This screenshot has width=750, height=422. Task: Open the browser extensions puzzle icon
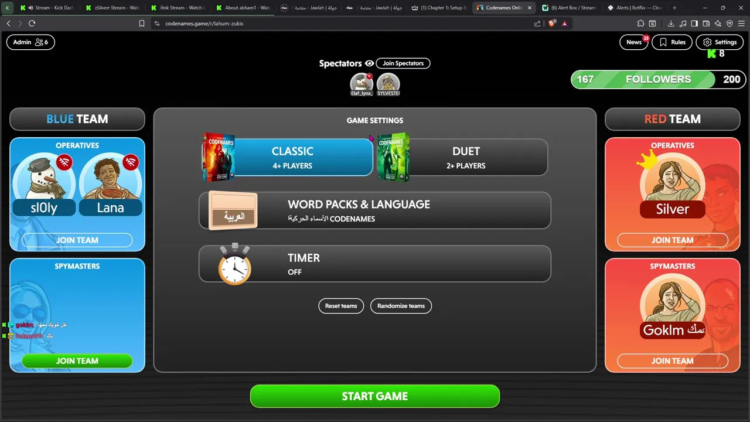click(640, 23)
